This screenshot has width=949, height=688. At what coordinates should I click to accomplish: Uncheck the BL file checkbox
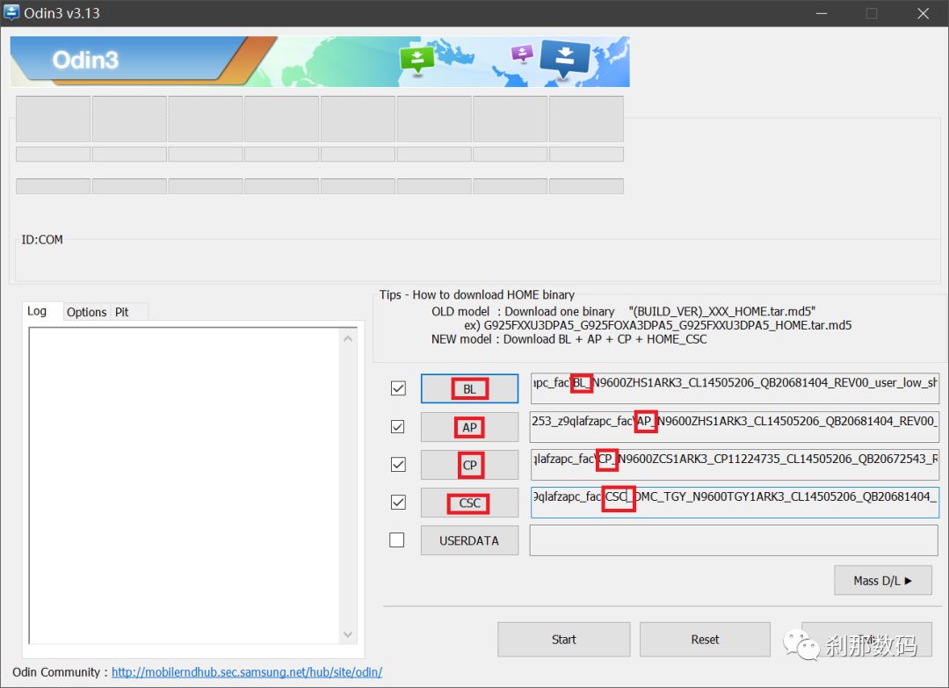coord(398,388)
